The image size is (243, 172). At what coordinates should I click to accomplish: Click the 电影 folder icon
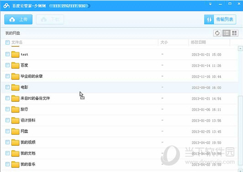[x=15, y=87]
